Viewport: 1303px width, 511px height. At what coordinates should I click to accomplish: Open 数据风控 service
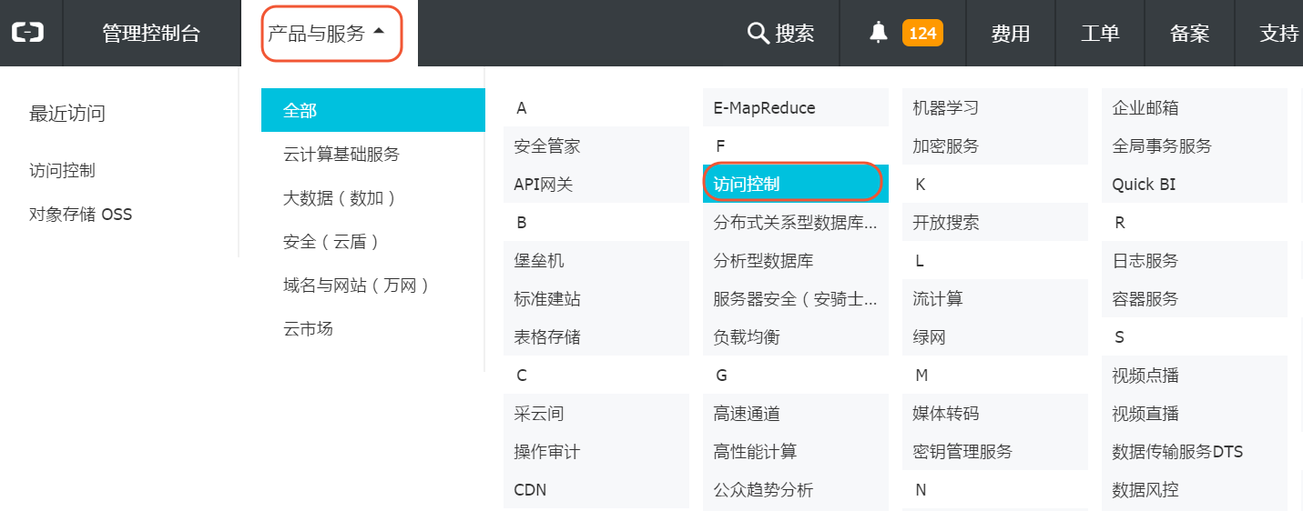pos(1195,489)
